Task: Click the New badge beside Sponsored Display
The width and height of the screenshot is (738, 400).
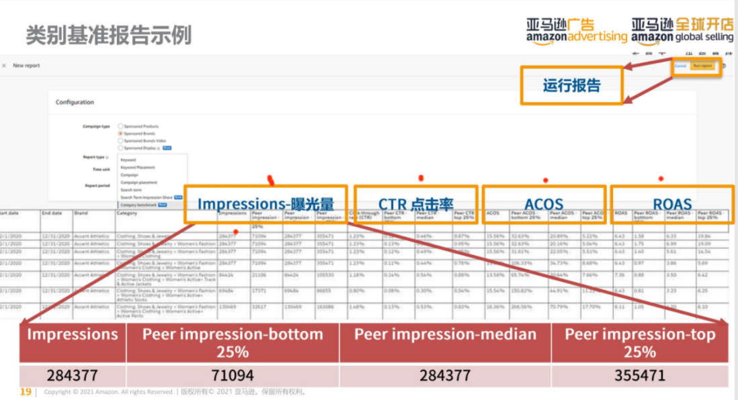Action: coord(167,148)
